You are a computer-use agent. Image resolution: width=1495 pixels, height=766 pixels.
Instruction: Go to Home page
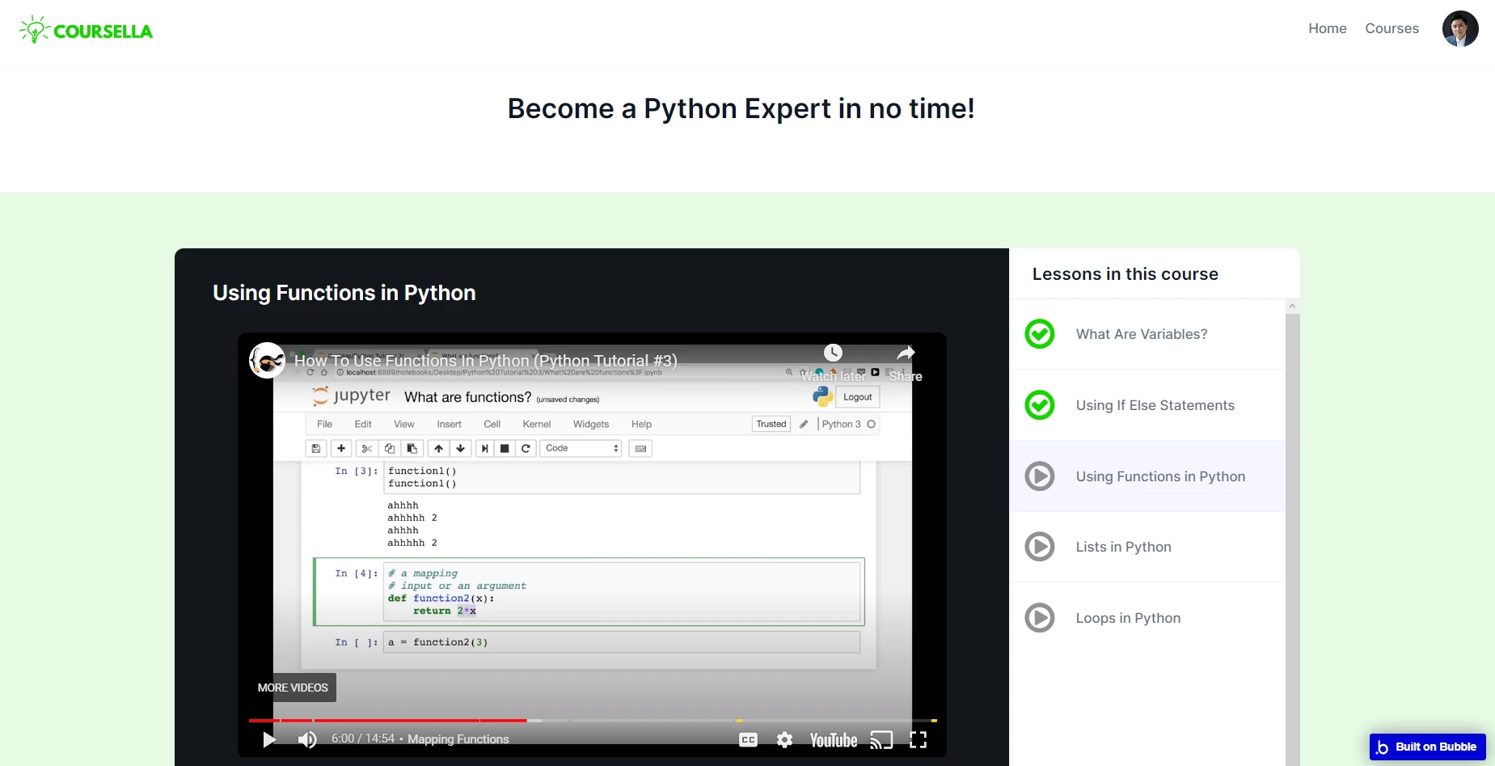(1327, 28)
